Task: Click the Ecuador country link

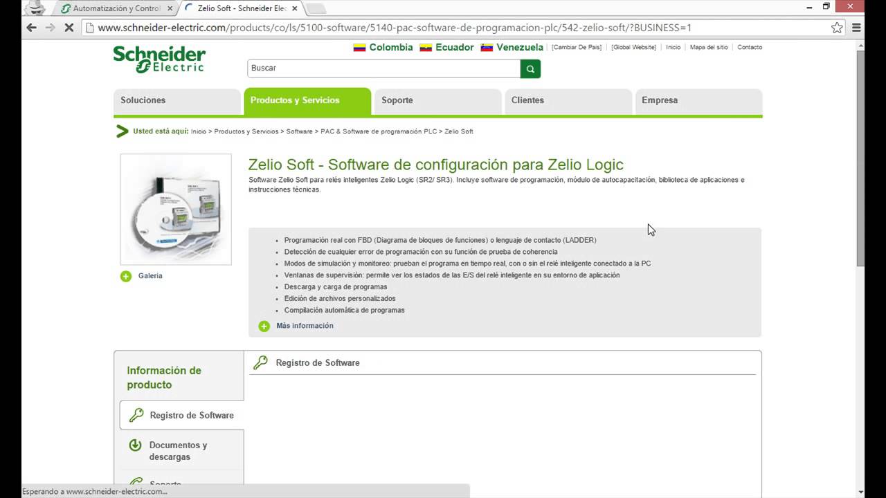Action: coord(455,48)
